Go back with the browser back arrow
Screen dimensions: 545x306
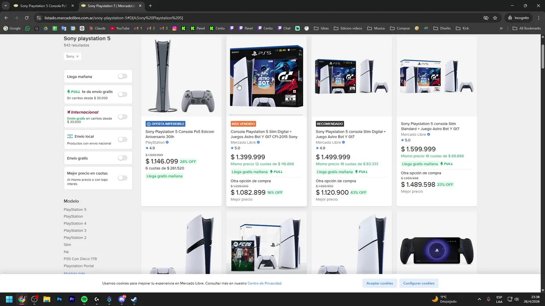coord(6,18)
